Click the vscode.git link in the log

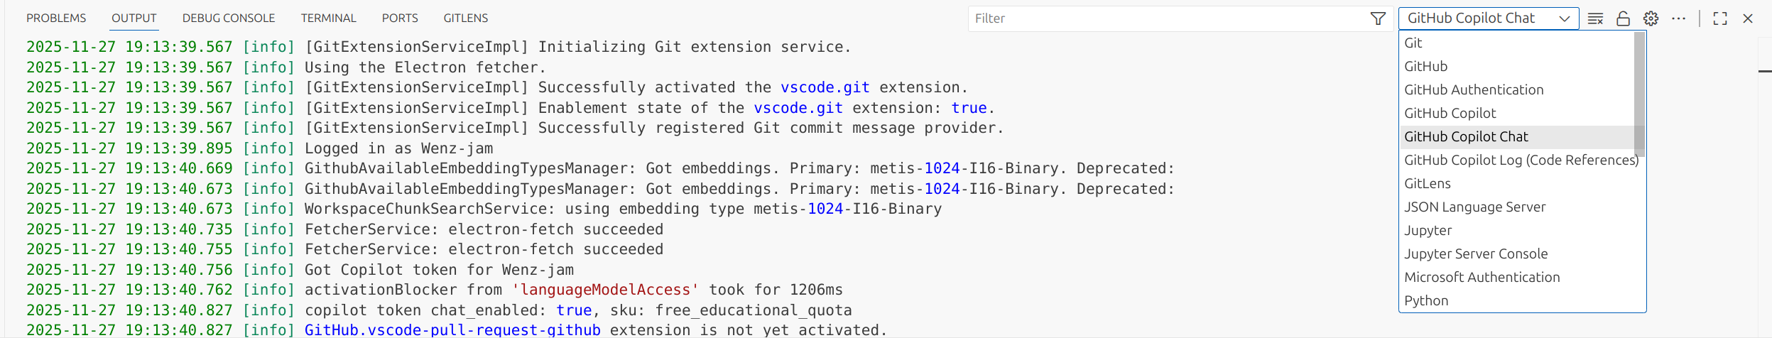(825, 87)
